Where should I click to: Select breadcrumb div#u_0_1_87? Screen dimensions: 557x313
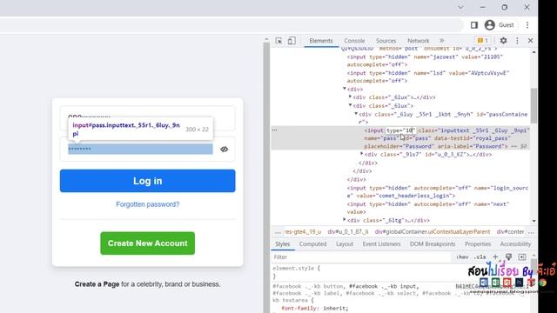[x=348, y=232]
